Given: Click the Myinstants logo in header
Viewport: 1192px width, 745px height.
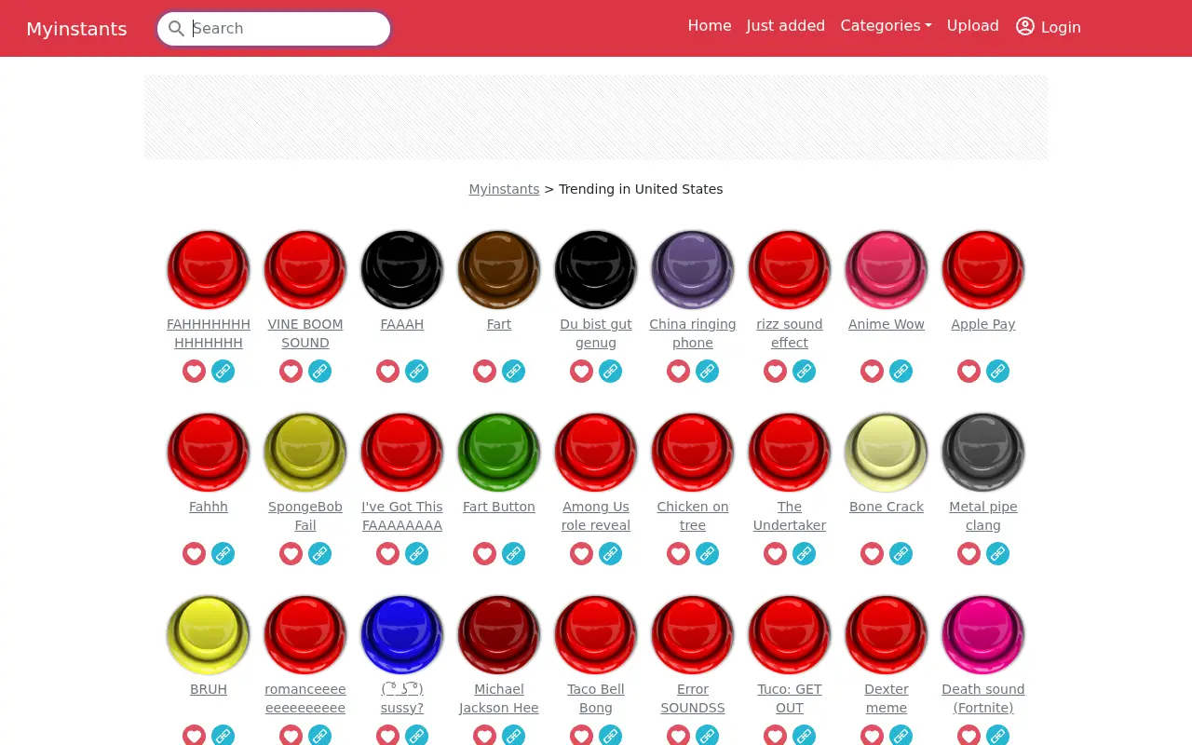Looking at the screenshot, I should pos(76,29).
